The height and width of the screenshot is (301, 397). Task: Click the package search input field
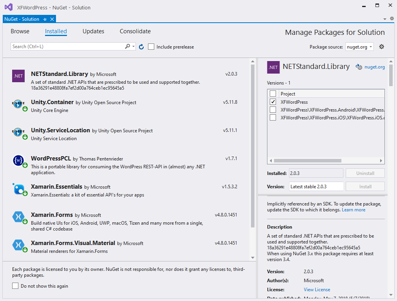click(67, 47)
